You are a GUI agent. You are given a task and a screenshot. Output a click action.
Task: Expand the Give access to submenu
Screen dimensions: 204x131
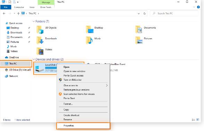[83, 85]
